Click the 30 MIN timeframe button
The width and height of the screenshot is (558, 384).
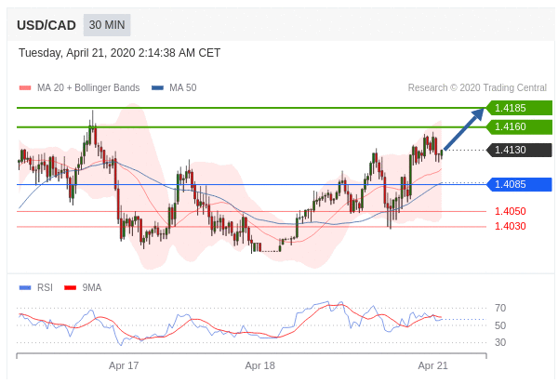pos(107,25)
